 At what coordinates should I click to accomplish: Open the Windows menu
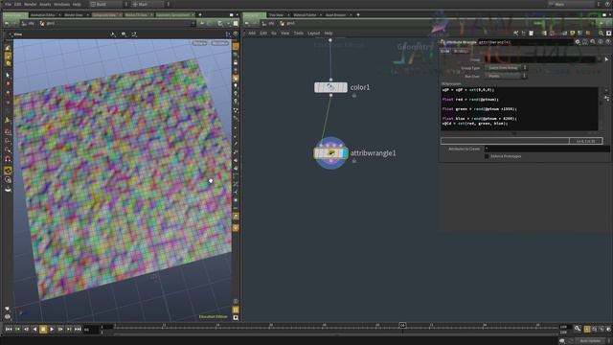click(61, 4)
